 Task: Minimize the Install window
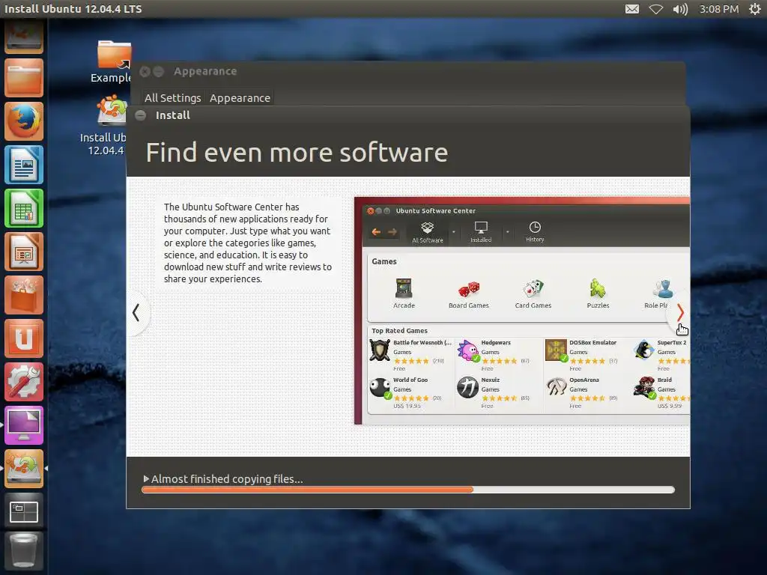coord(140,115)
